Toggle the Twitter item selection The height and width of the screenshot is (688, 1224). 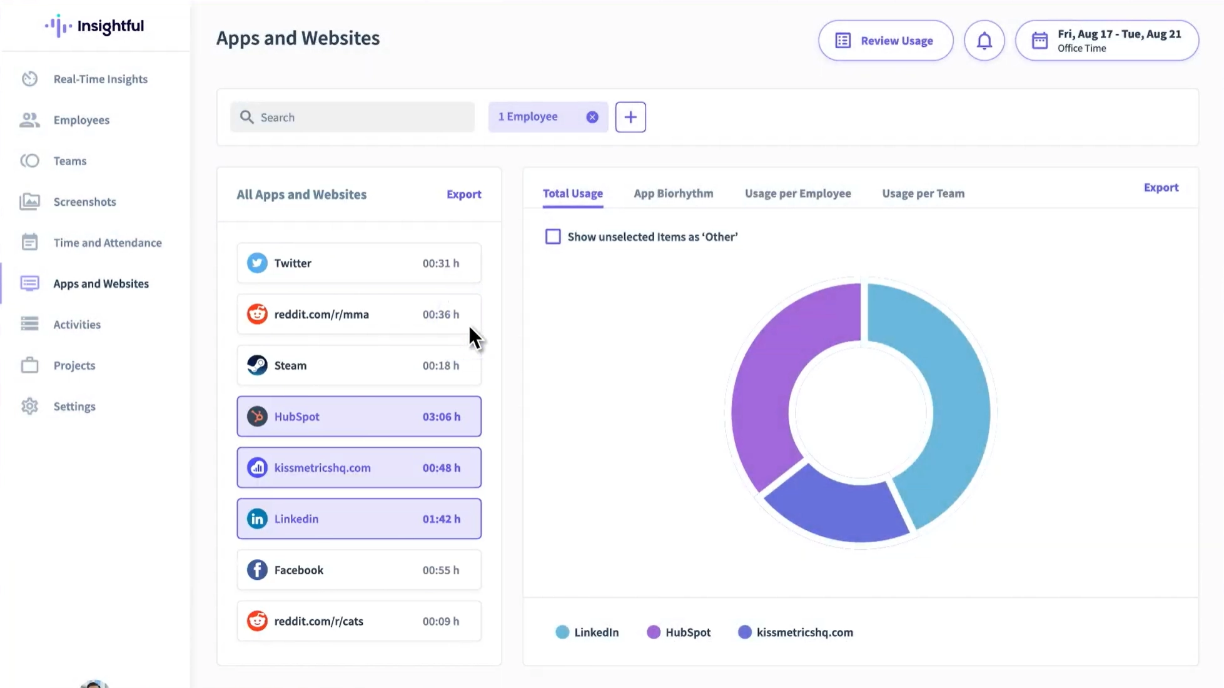click(x=358, y=263)
